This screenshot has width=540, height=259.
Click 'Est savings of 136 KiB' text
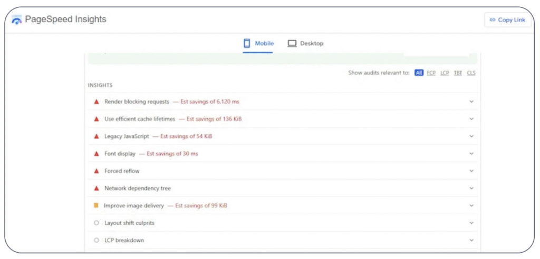click(x=214, y=118)
